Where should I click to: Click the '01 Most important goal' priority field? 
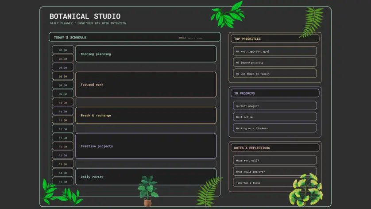coord(274,51)
